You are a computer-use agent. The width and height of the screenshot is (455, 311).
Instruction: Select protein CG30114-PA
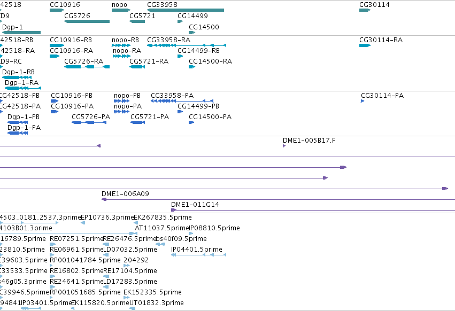[363, 101]
